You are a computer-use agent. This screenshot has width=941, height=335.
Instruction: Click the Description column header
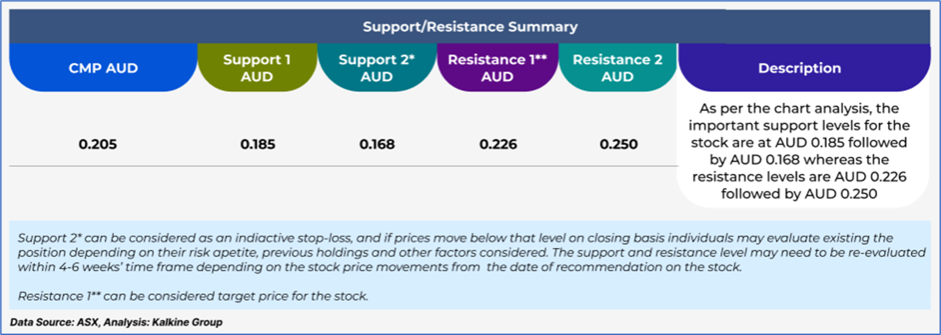[799, 68]
